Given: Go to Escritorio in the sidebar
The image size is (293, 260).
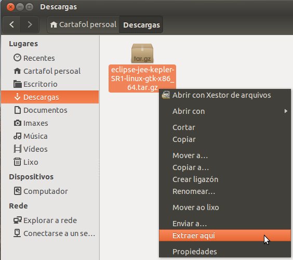Looking at the screenshot, I should pyautogui.click(x=50, y=84).
